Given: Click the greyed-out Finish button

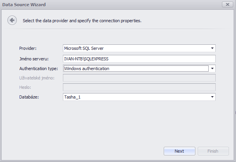Looking at the screenshot, I should click(x=213, y=151).
